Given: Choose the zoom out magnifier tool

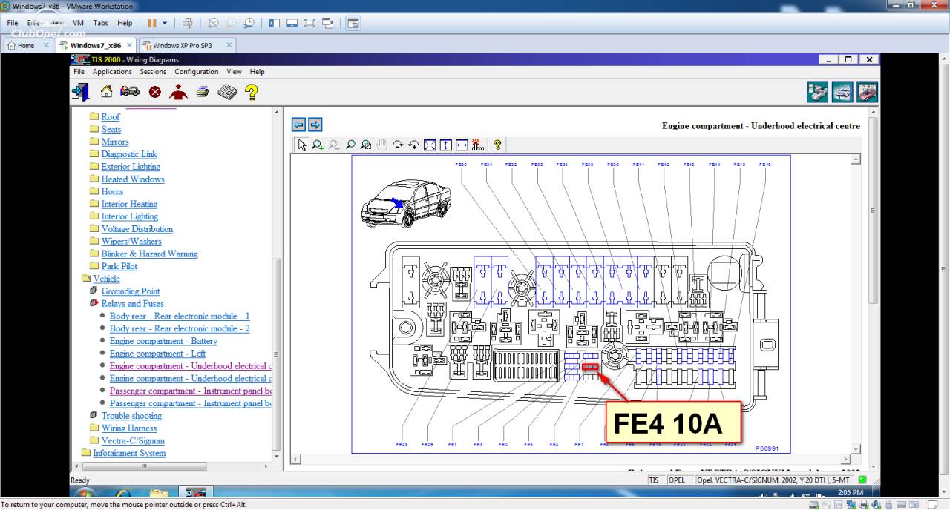Looking at the screenshot, I should pyautogui.click(x=334, y=145).
